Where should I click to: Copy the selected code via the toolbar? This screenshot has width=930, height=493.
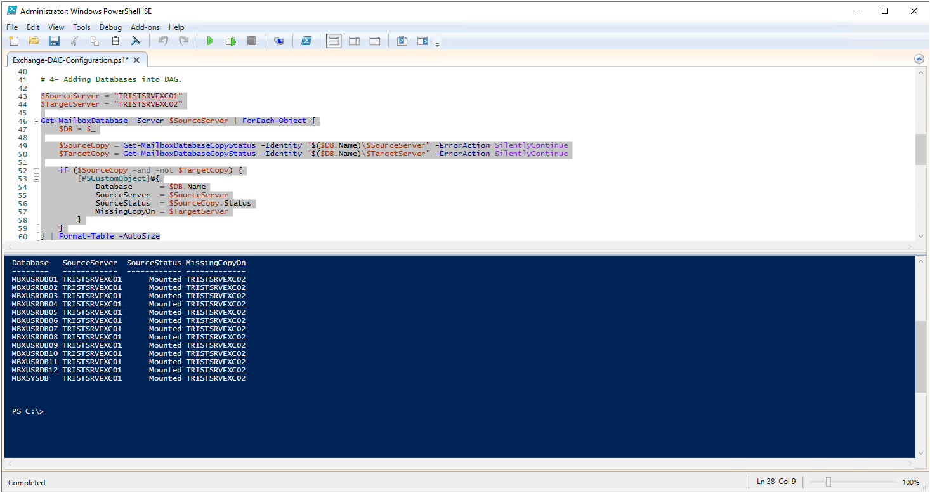tap(95, 41)
